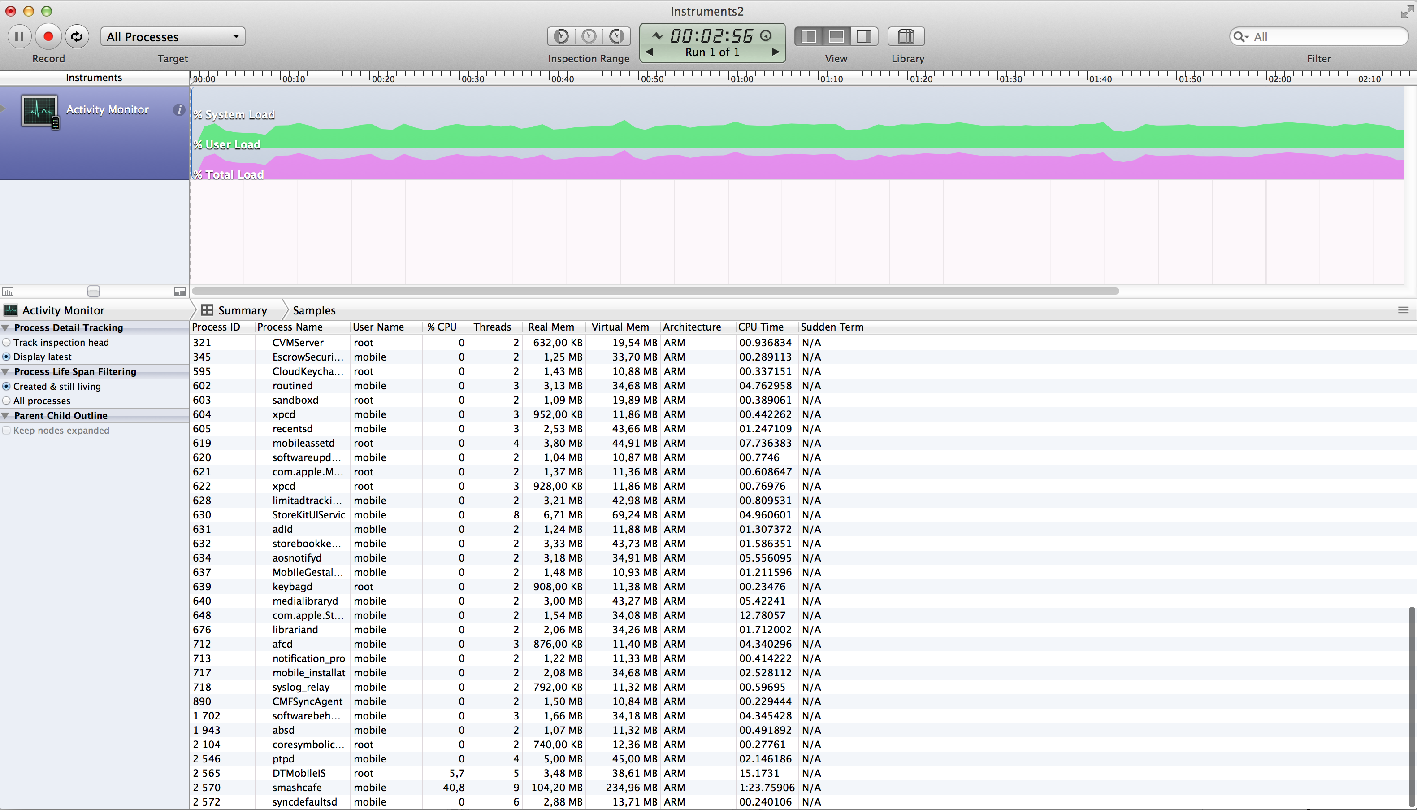Collapse Parent Child Outline section
The width and height of the screenshot is (1417, 810).
[5, 416]
